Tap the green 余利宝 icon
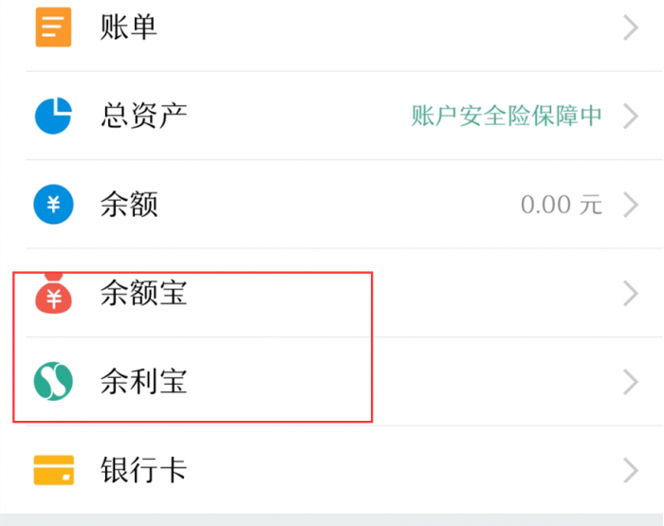This screenshot has height=526, width=664. click(53, 382)
